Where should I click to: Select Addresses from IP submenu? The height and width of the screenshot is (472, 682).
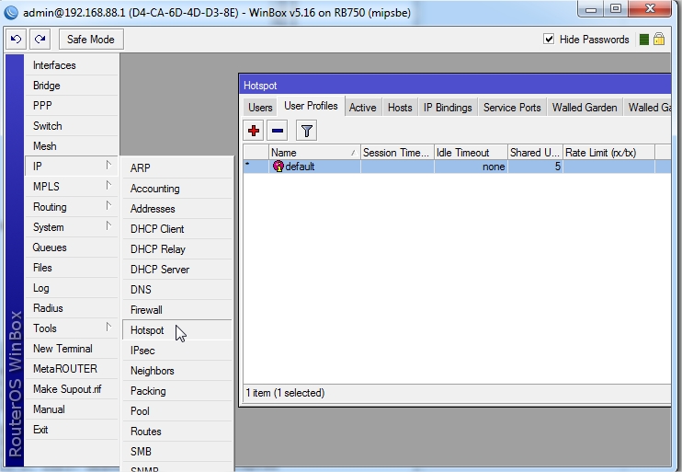point(177,209)
